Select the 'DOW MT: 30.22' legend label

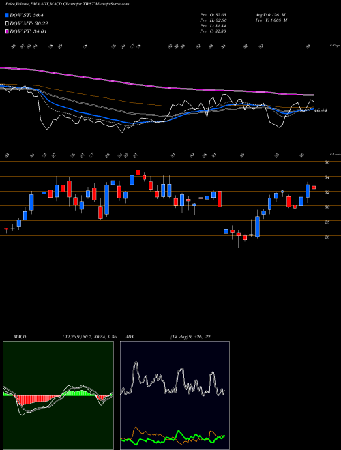point(29,24)
